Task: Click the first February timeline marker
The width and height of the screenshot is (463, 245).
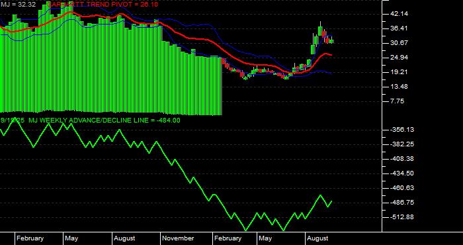Action: click(30, 238)
